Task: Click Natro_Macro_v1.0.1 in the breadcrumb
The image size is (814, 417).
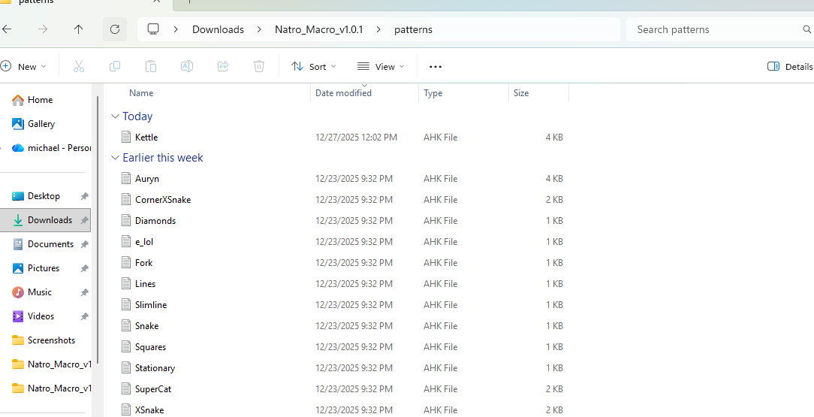Action: click(x=318, y=29)
